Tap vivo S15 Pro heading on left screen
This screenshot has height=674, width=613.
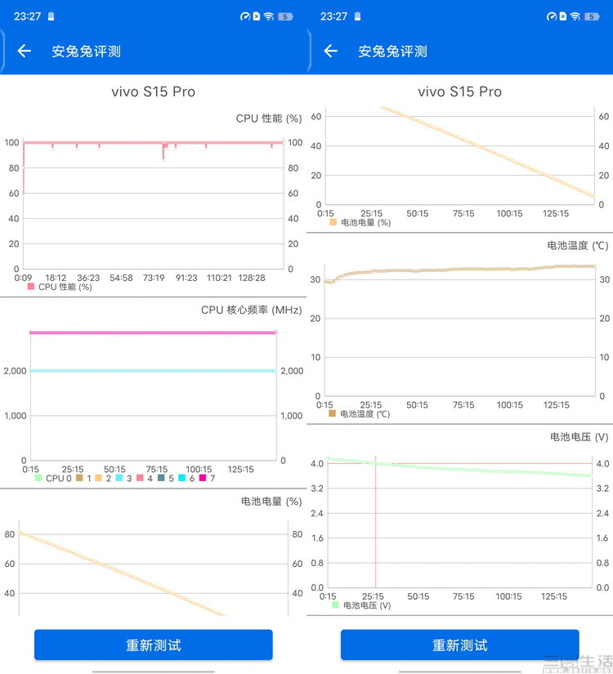(x=153, y=92)
